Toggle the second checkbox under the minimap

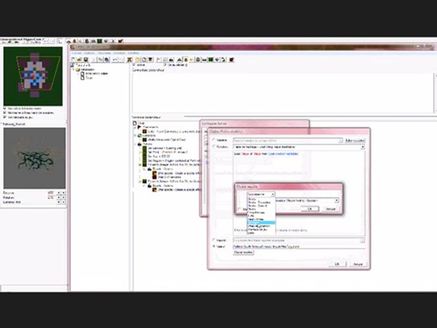tap(5, 113)
